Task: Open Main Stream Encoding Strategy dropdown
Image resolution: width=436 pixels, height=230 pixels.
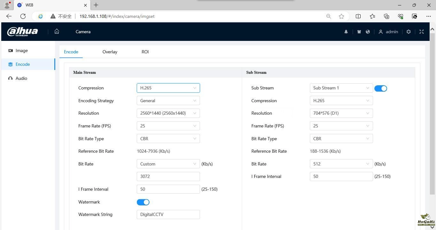Action: pyautogui.click(x=168, y=101)
